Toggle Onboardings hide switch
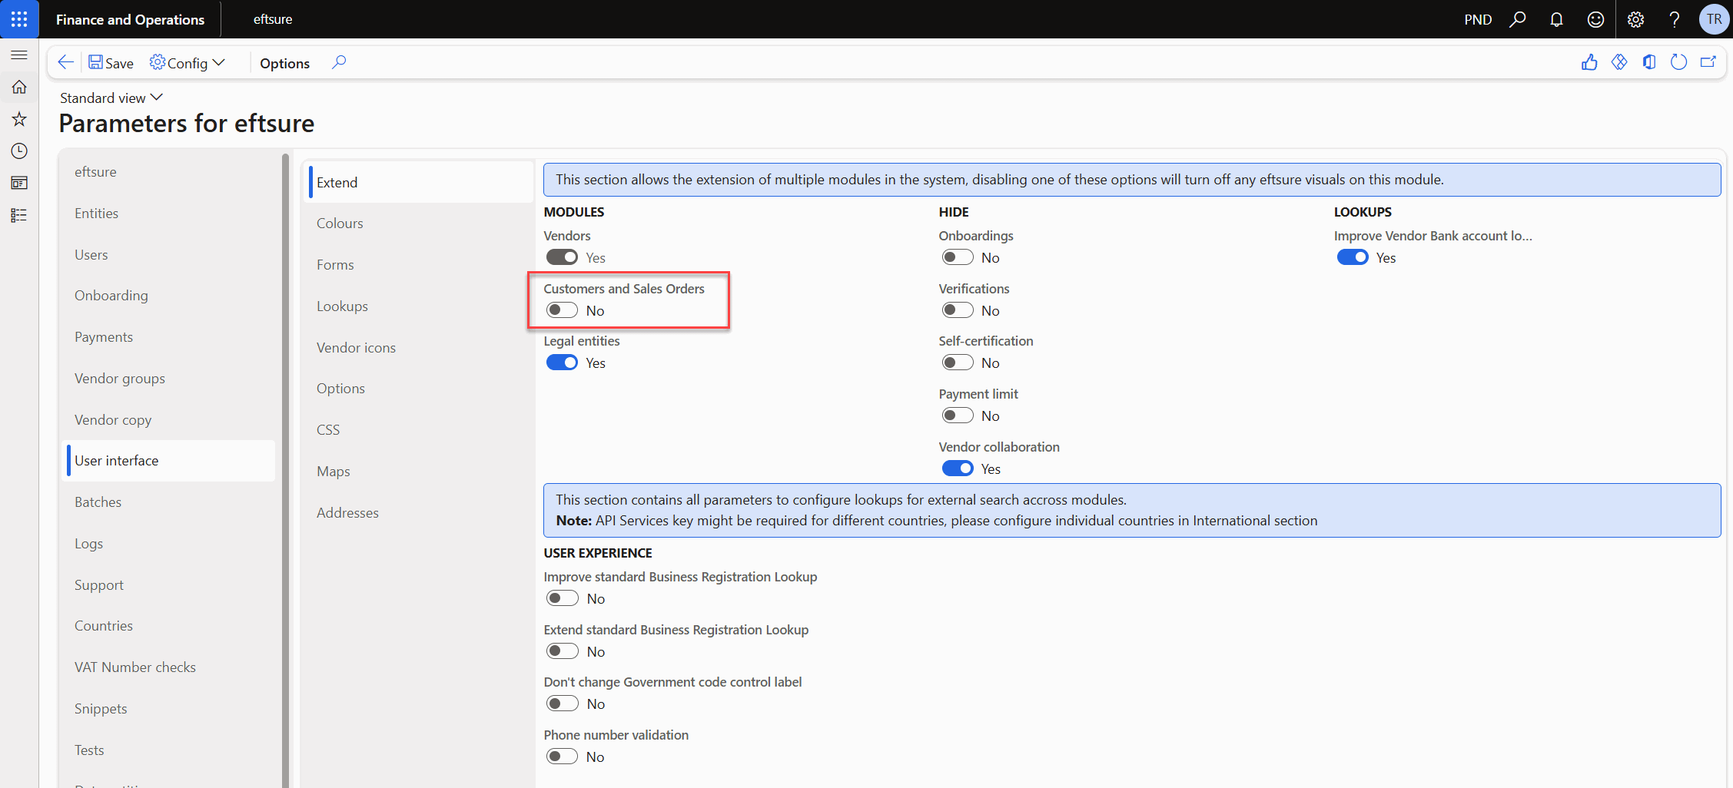The height and width of the screenshot is (788, 1733). (x=958, y=257)
